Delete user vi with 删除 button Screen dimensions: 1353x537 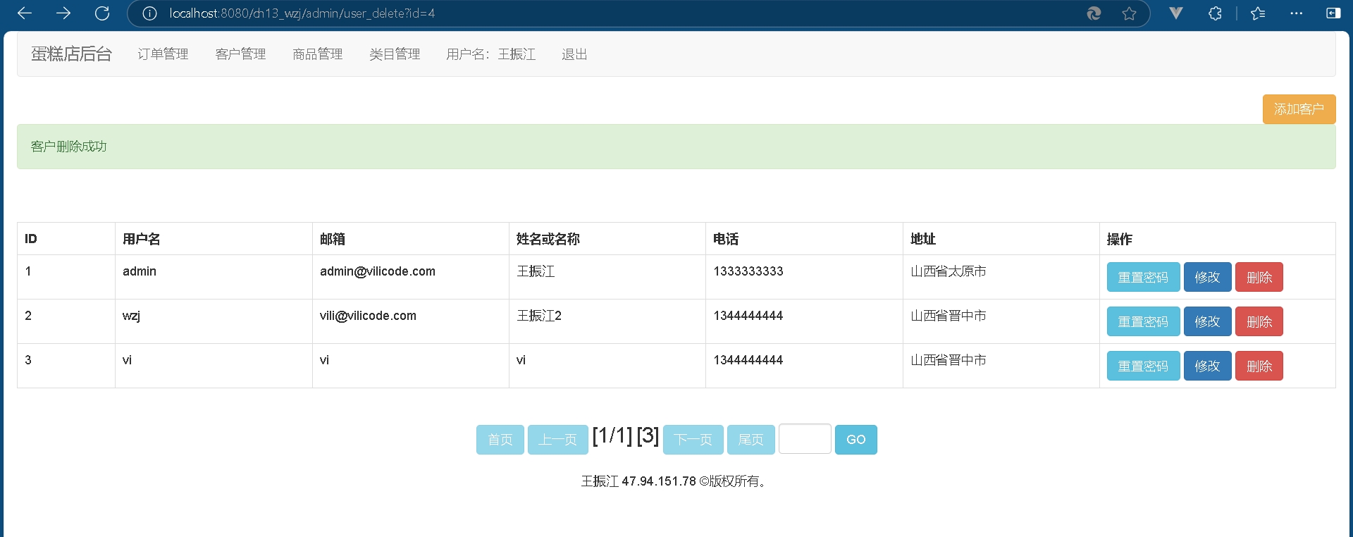coord(1259,366)
